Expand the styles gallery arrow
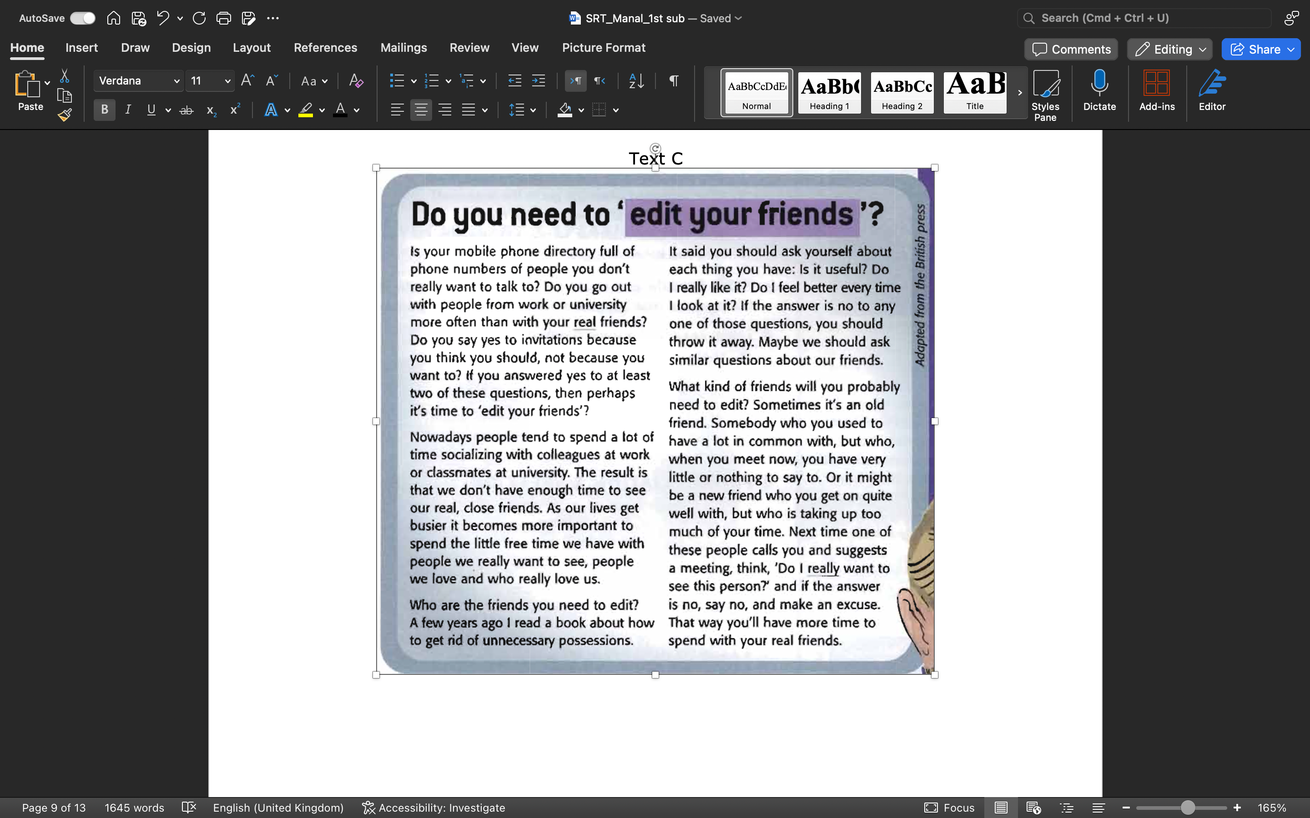This screenshot has height=818, width=1310. pyautogui.click(x=1020, y=93)
